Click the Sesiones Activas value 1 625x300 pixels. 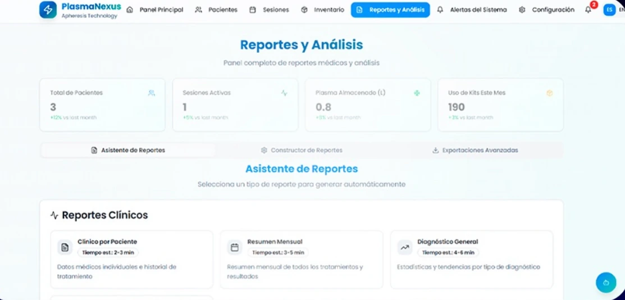point(185,107)
